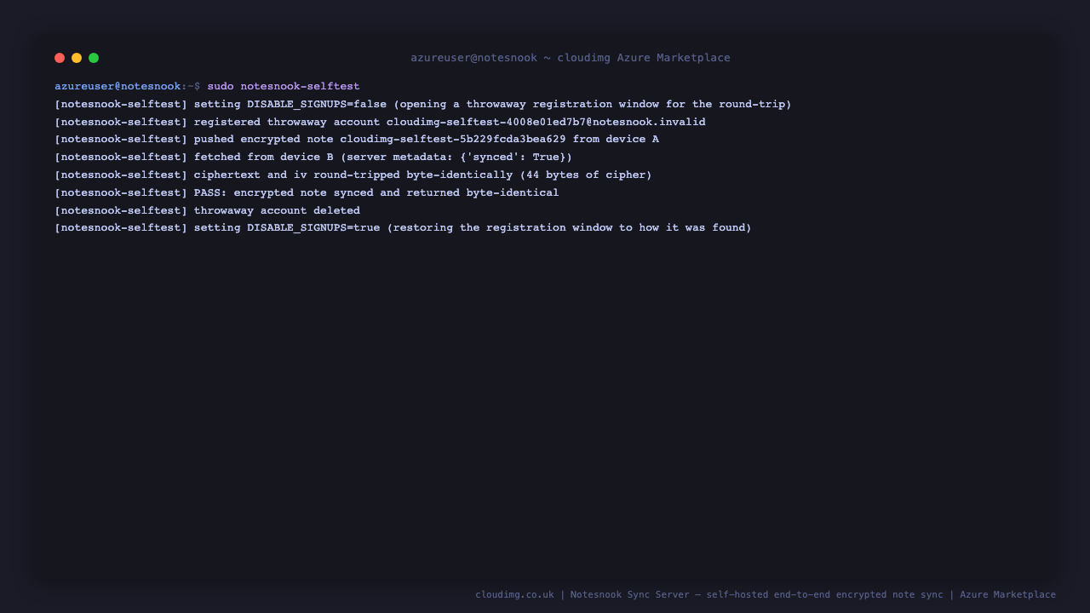Click the 'throwaway account deleted' line

(x=207, y=211)
